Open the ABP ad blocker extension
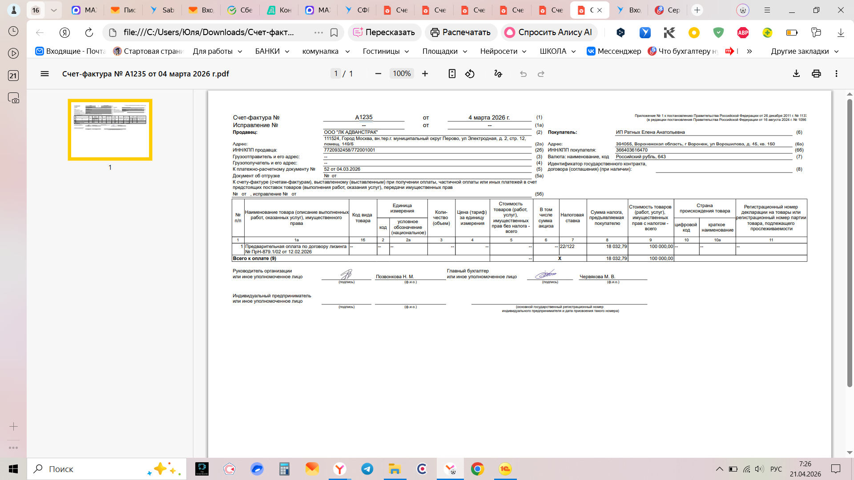Image resolution: width=854 pixels, height=480 pixels. point(743,32)
